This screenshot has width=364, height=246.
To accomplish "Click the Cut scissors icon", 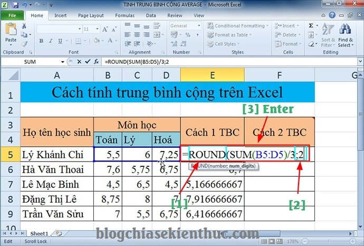I will [24, 26].
